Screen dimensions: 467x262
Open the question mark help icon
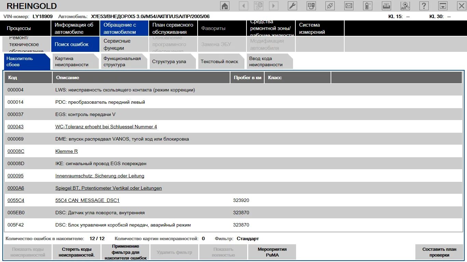pos(424,6)
